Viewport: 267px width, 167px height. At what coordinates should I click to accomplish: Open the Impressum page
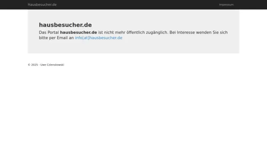pos(227,4)
